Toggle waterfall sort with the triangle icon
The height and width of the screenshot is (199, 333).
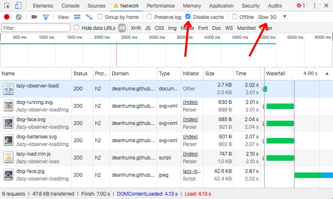pos(327,74)
